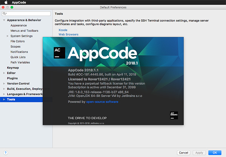
Task: Expand Build, Execution, Deployment arrow
Action: coord(4,89)
